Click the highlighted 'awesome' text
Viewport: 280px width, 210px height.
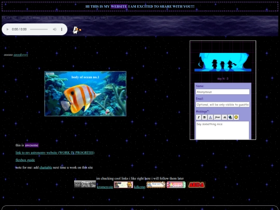(32, 145)
